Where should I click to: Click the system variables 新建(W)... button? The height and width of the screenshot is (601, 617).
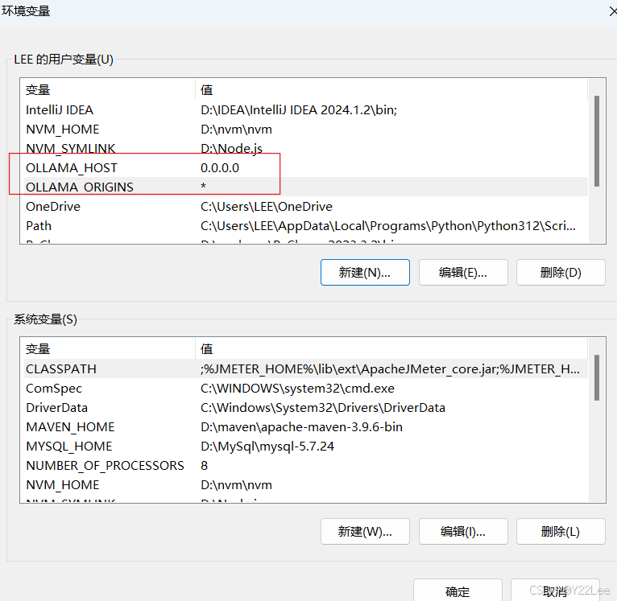coord(365,531)
